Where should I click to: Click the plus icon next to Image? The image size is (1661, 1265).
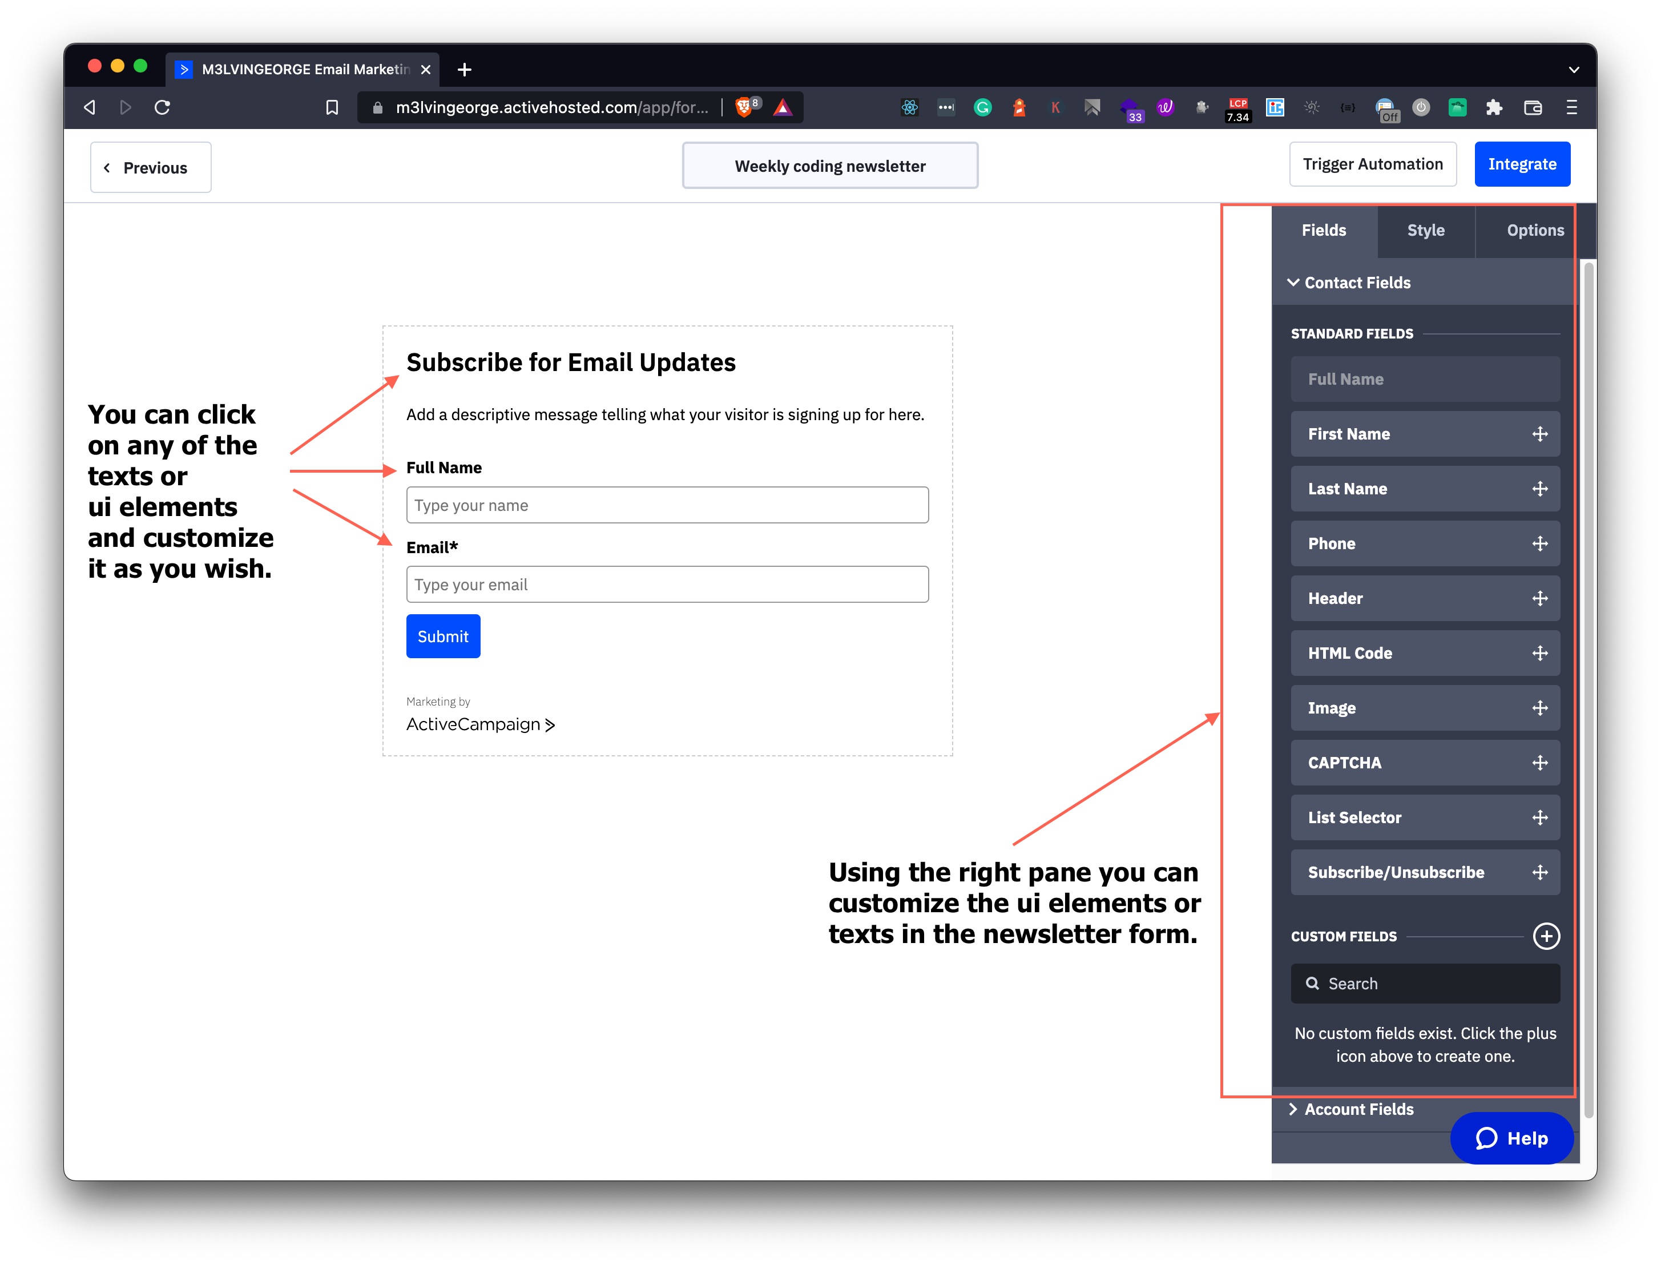pyautogui.click(x=1540, y=707)
